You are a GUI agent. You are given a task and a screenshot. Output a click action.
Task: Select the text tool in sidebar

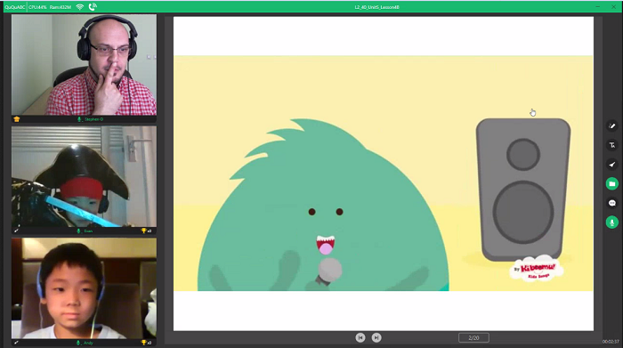click(x=612, y=145)
